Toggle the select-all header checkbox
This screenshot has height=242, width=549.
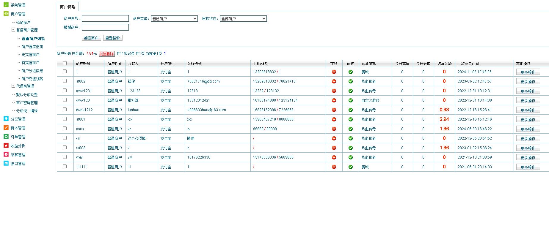click(x=65, y=63)
